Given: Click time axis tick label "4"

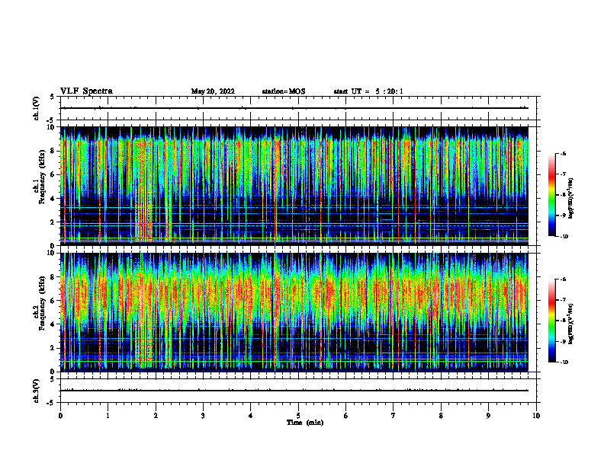Looking at the screenshot, I should click(x=251, y=416).
